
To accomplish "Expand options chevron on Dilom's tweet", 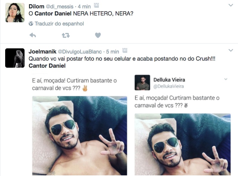I will tap(231, 5).
